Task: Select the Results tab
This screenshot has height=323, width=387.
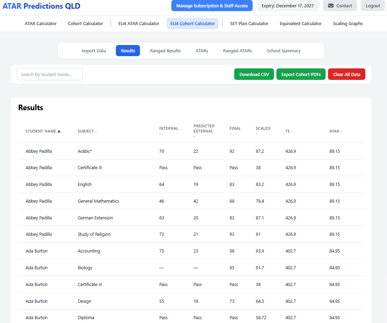Action: click(128, 51)
